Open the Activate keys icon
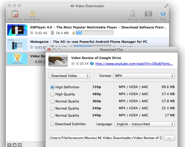 [x=133, y=14]
